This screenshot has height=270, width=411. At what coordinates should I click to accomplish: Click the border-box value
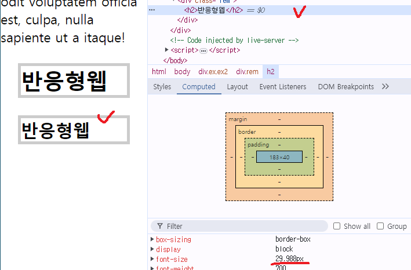click(x=293, y=239)
